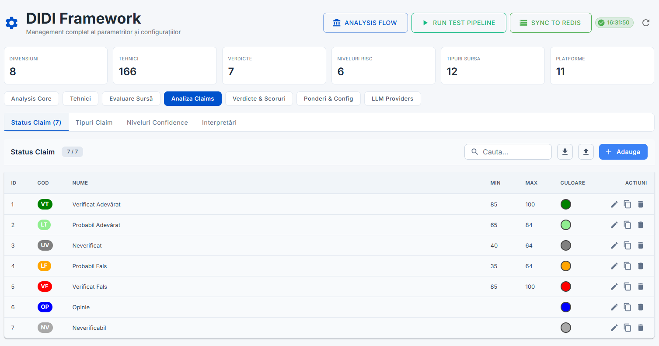
Task: Click the CULOARE column header
Action: coord(572,183)
